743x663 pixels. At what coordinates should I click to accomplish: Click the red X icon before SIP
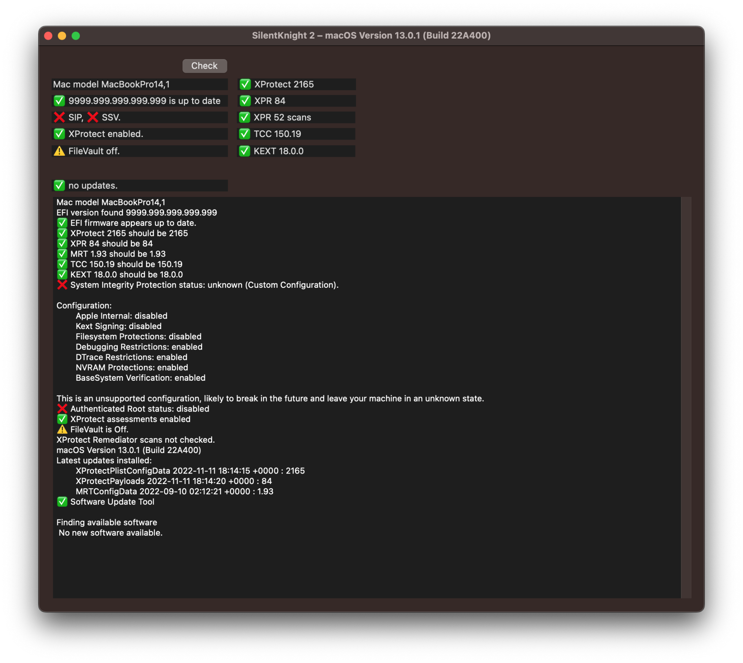click(59, 117)
